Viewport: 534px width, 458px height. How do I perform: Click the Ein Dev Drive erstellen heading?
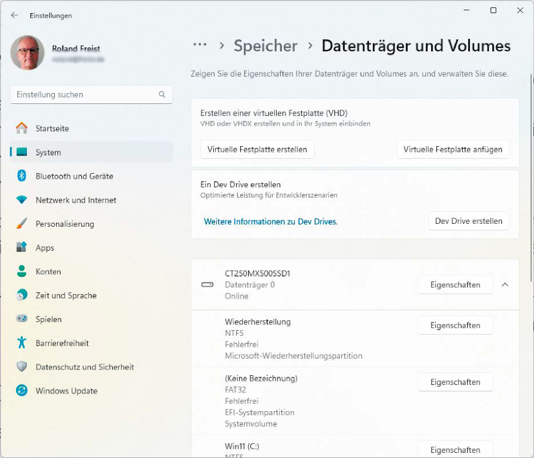pos(241,184)
